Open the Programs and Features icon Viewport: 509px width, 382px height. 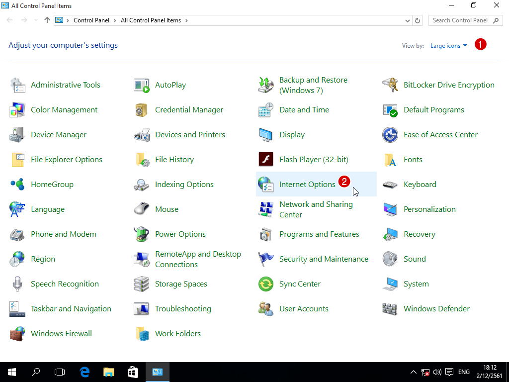click(266, 234)
